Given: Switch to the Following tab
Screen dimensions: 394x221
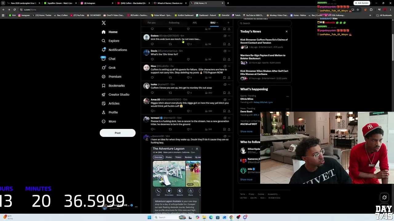Looking at the screenshot, I should pos(174,23).
